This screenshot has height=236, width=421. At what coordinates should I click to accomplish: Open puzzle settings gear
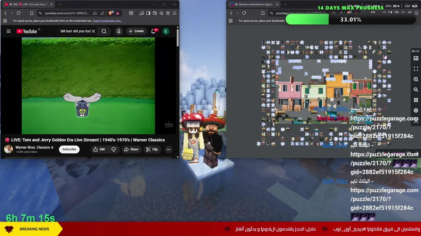pyautogui.click(x=416, y=110)
